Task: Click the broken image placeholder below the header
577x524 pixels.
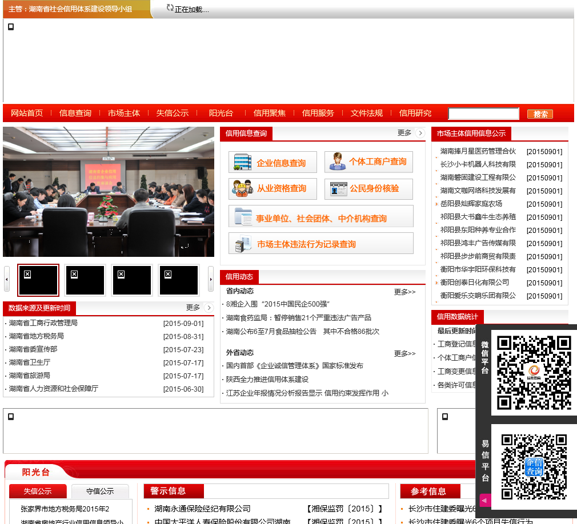Action: 11,27
